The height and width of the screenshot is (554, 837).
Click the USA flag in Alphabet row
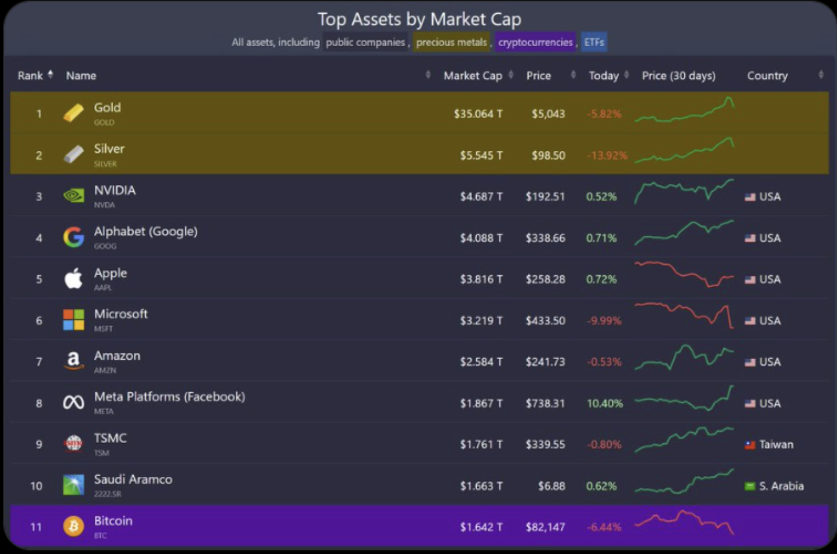pos(750,238)
